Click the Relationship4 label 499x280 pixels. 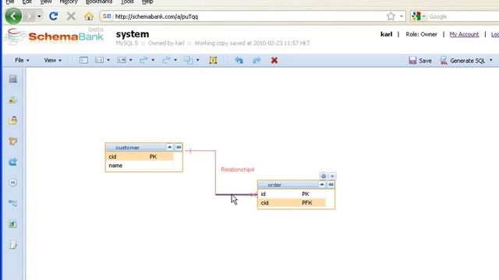pyautogui.click(x=238, y=170)
